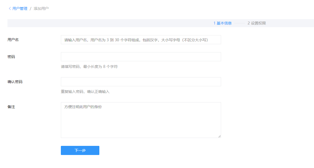The height and width of the screenshot is (168, 314).
Task: Click the 添加用户 breadcrumb text
Action: pos(41,9)
